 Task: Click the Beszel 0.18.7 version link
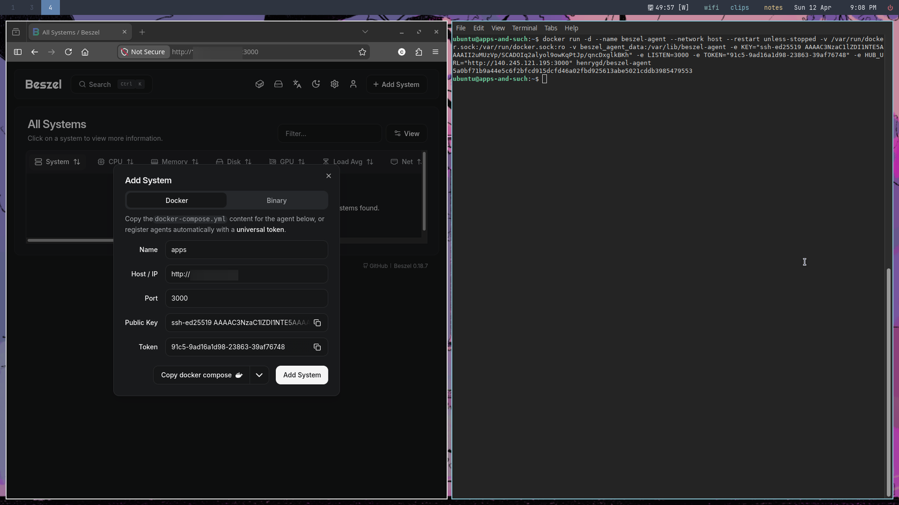tap(411, 266)
